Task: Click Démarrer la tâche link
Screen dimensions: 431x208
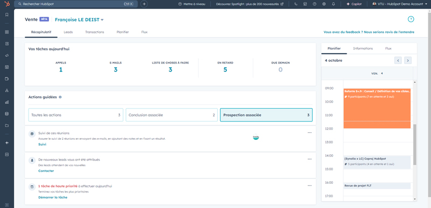Action: pyautogui.click(x=52, y=197)
